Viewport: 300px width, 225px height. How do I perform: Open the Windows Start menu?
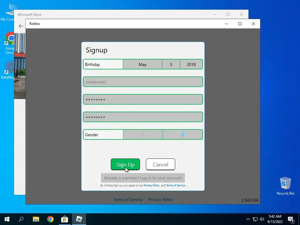pyautogui.click(x=7, y=219)
